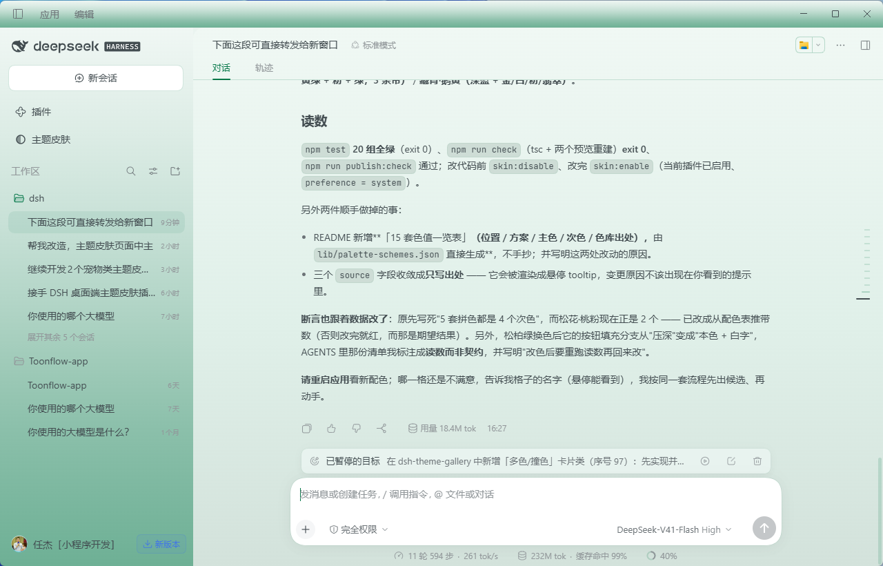Open 你使用的哪个大模型 from 7天
Screen dimensions: 883x566
(x=96, y=409)
